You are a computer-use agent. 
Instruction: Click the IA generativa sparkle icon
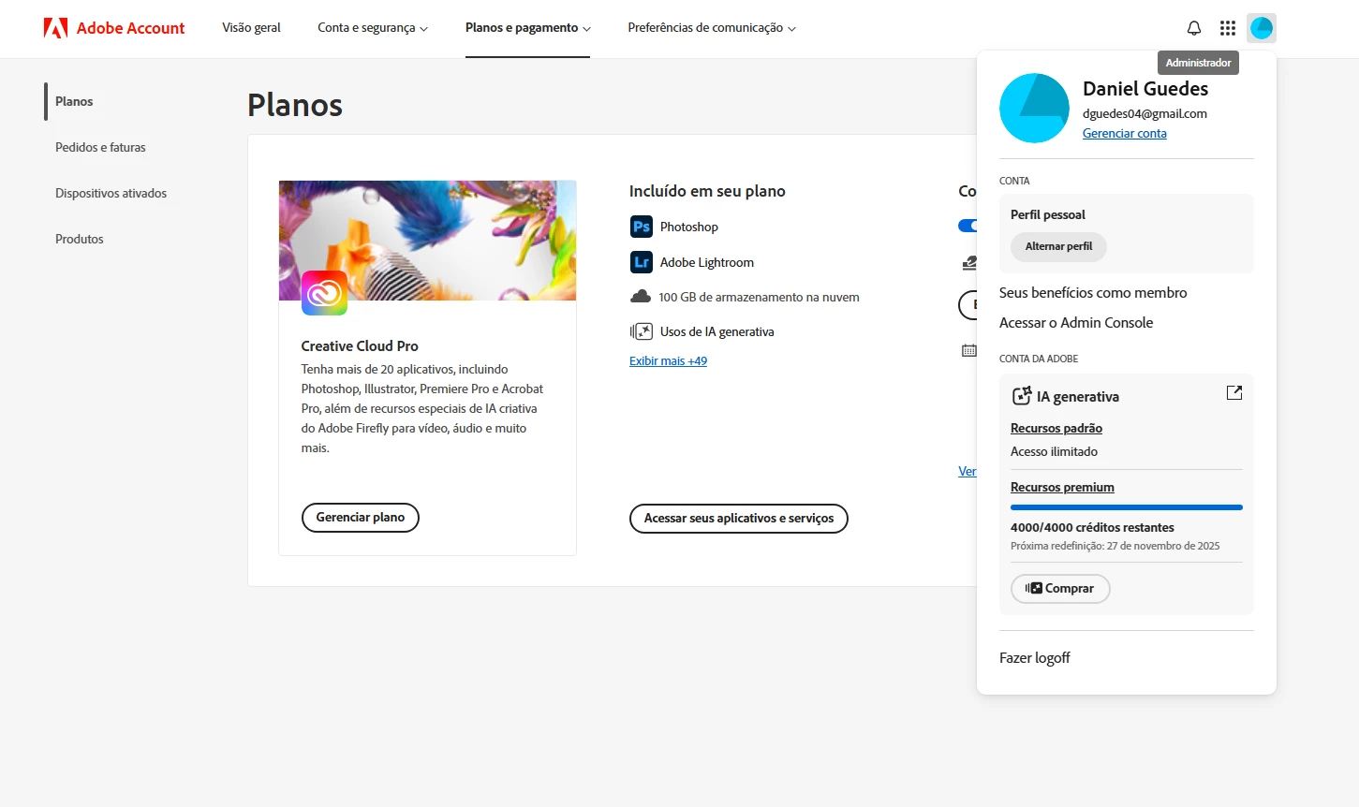(1022, 396)
